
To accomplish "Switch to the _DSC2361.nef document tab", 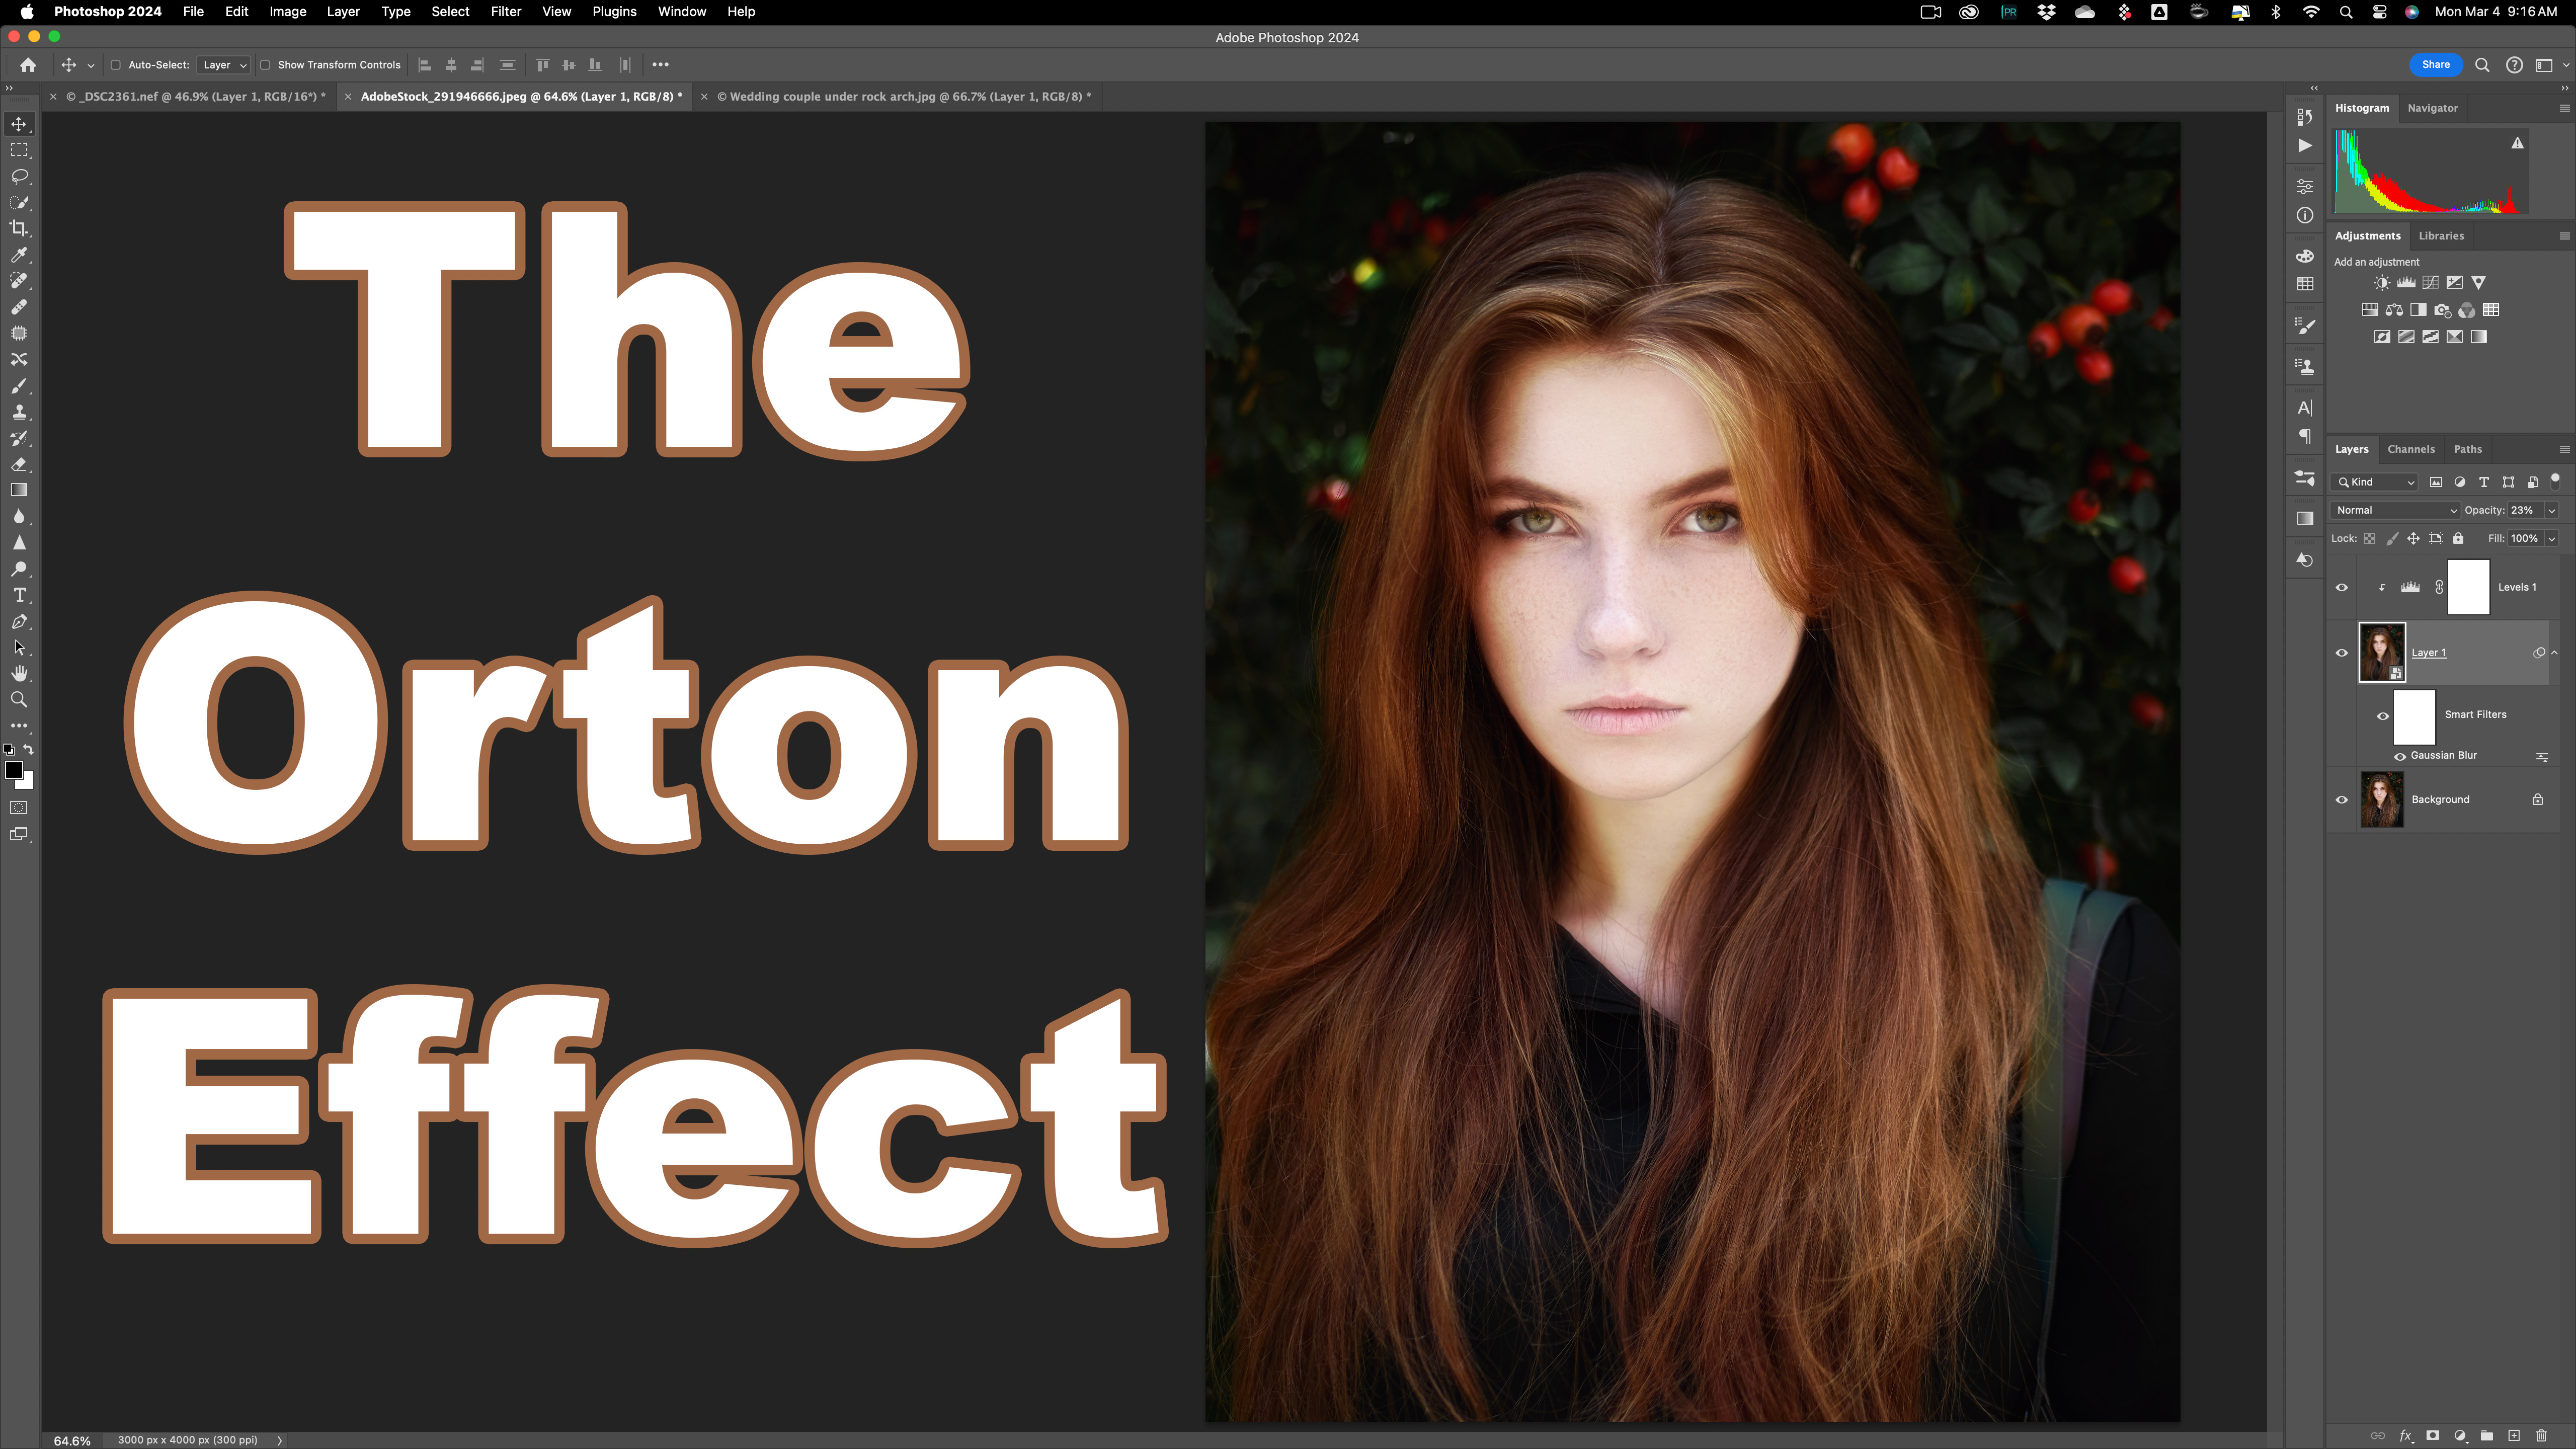I will pyautogui.click(x=196, y=97).
